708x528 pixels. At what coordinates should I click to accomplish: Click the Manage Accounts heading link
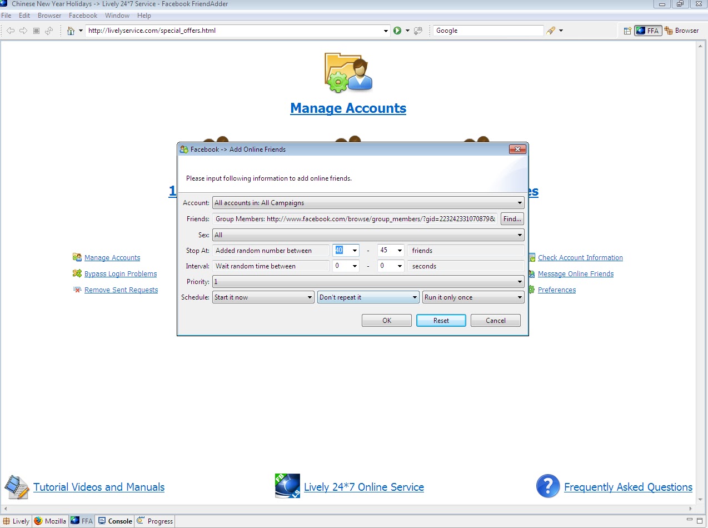click(348, 108)
